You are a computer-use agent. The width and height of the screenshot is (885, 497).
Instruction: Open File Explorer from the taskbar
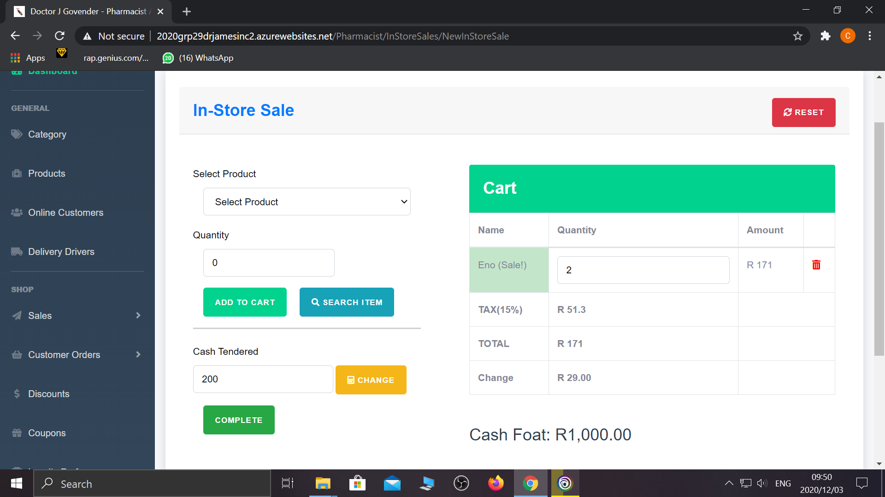323,484
